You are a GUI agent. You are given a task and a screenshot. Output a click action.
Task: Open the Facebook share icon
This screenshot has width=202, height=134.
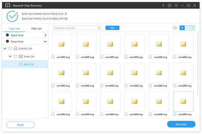(x=163, y=5)
